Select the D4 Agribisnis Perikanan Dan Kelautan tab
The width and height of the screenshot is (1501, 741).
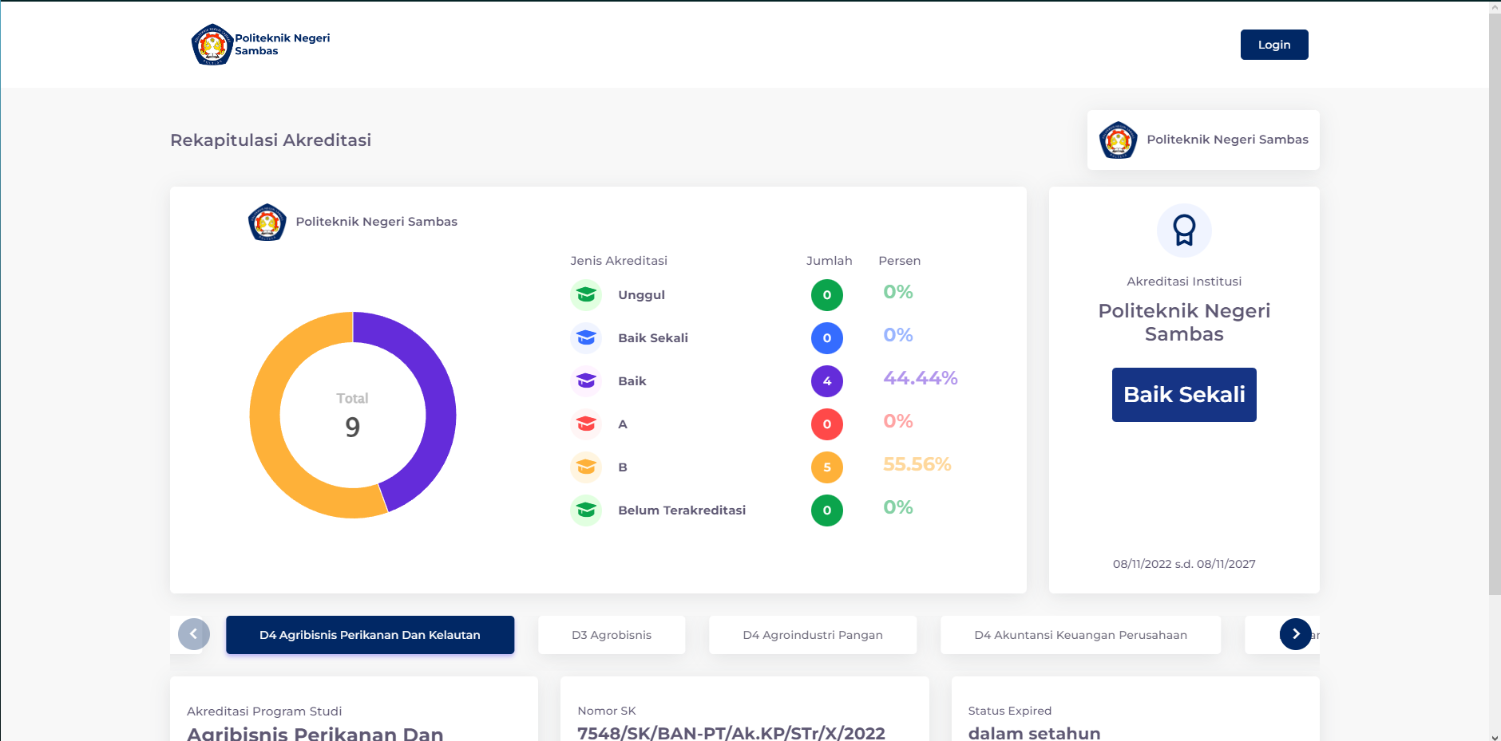(x=370, y=635)
